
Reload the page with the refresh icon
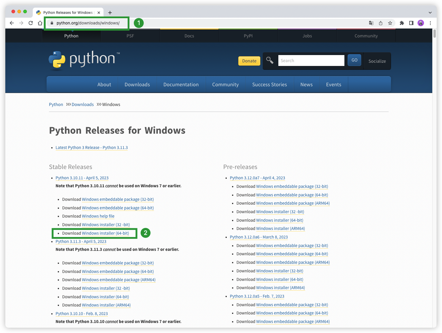pyautogui.click(x=31, y=23)
